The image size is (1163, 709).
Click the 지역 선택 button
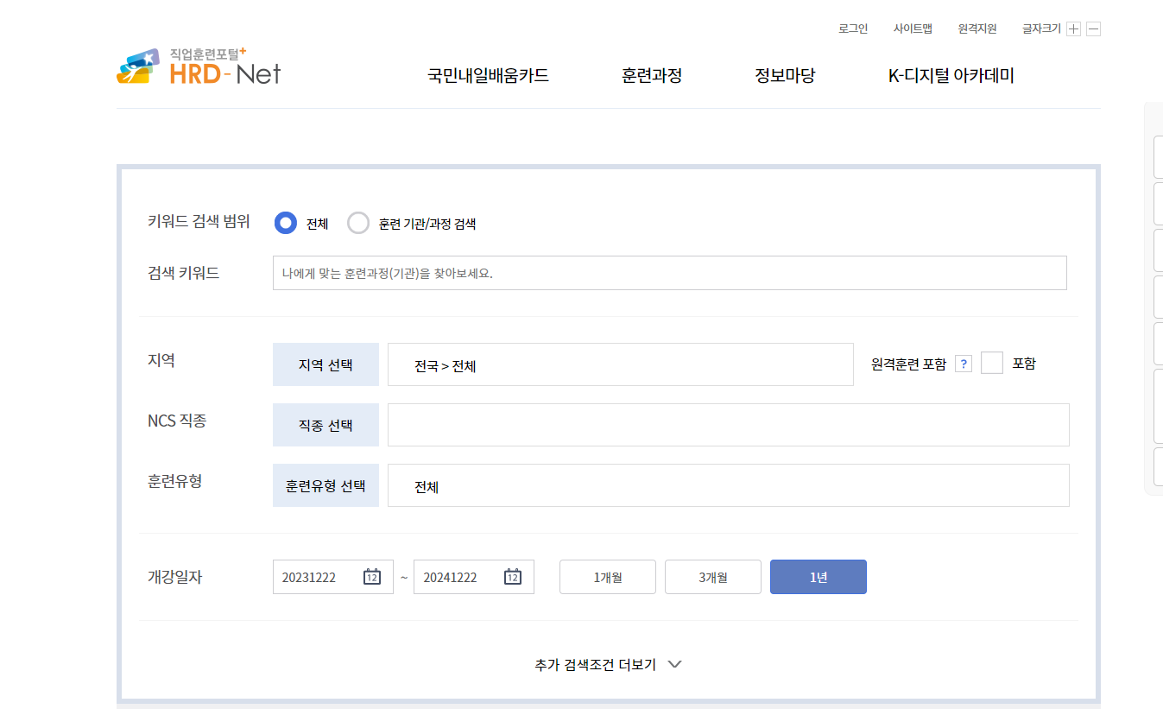(x=326, y=364)
